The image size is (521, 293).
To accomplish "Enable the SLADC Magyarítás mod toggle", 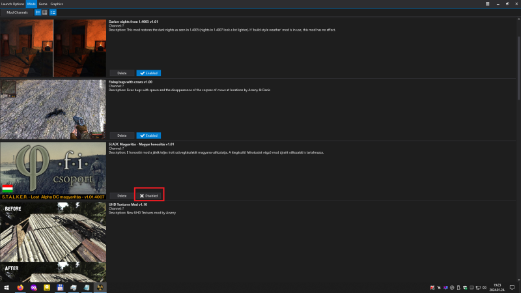I will [x=148, y=196].
